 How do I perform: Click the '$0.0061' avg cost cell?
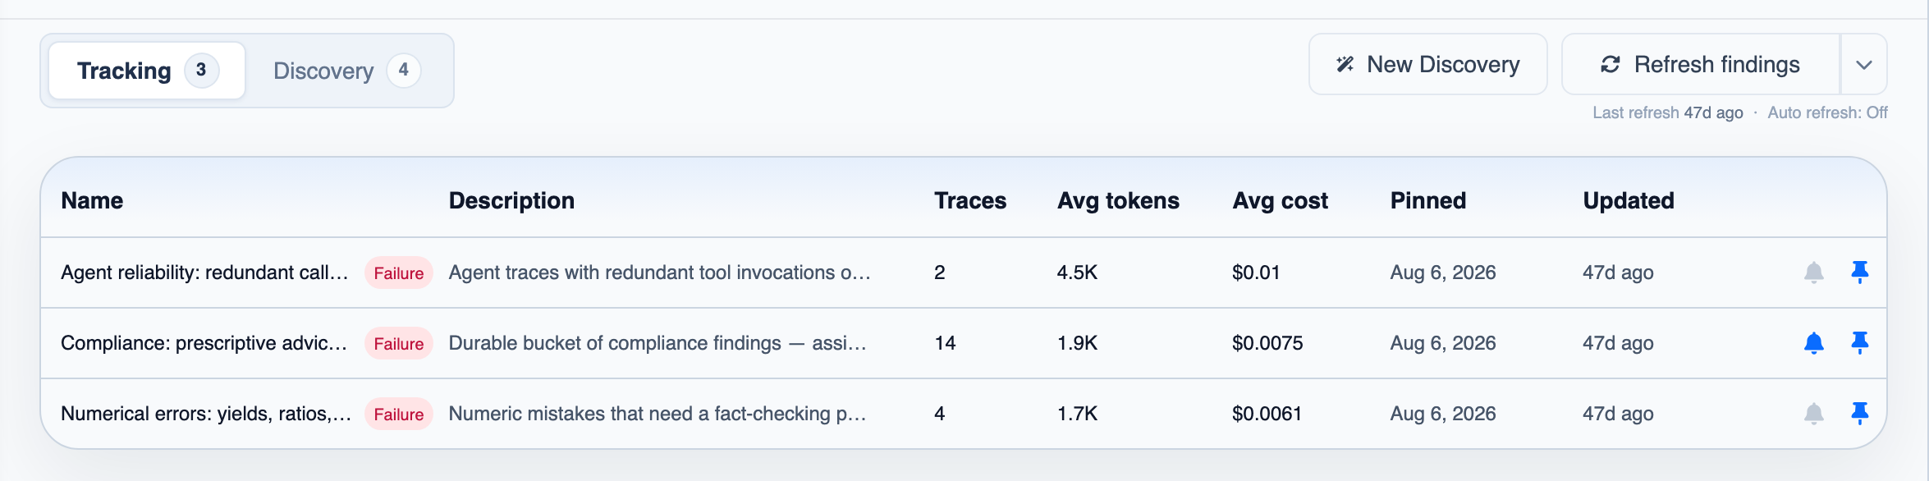(1267, 414)
